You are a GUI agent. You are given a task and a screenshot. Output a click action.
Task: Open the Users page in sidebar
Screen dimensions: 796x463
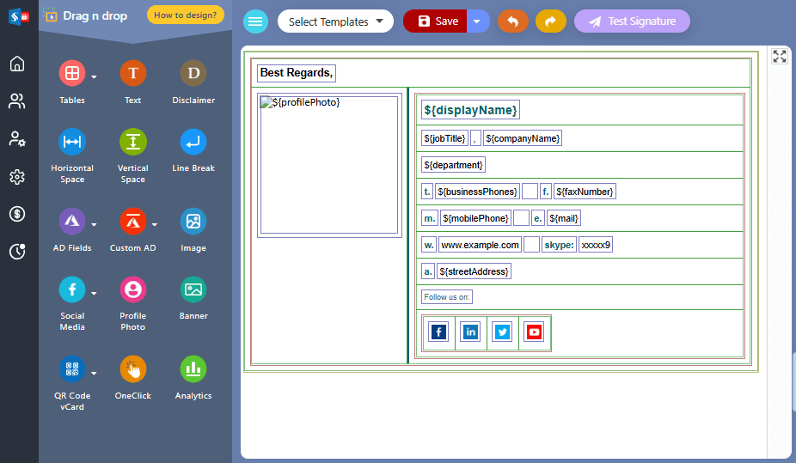(x=17, y=101)
